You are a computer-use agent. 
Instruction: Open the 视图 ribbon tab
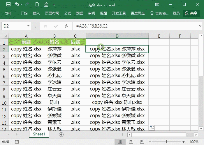point(103,13)
